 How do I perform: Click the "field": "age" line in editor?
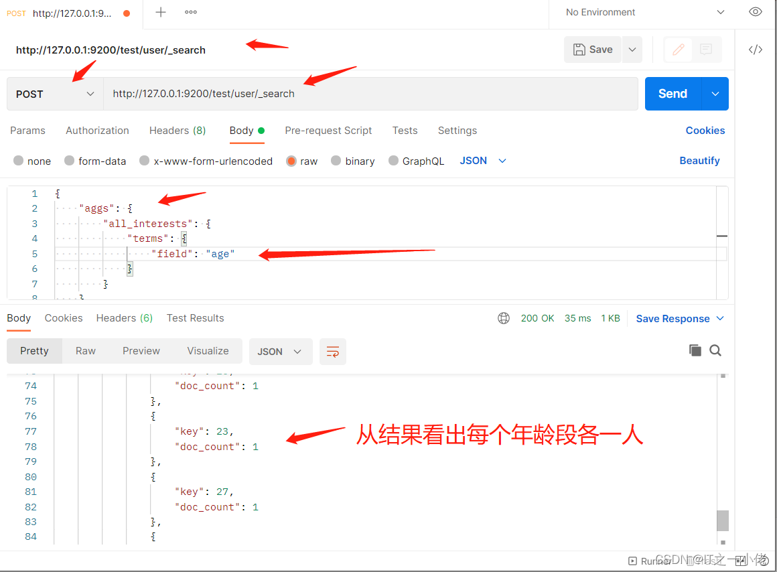[x=193, y=254]
